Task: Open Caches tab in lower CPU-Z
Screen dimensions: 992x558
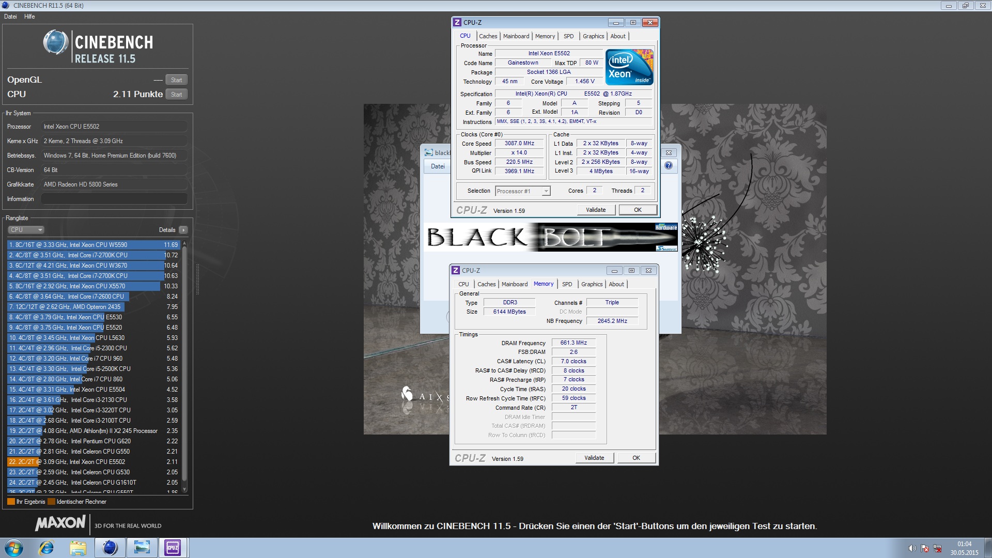Action: (486, 284)
